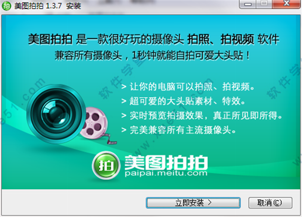Image resolution: width=302 pixels, height=217 pixels.
Task: Click the large green 拍 logo badge
Action: pyautogui.click(x=106, y=166)
